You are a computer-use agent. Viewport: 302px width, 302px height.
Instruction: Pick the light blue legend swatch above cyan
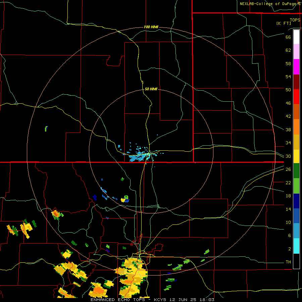pyautogui.click(x=296, y=231)
